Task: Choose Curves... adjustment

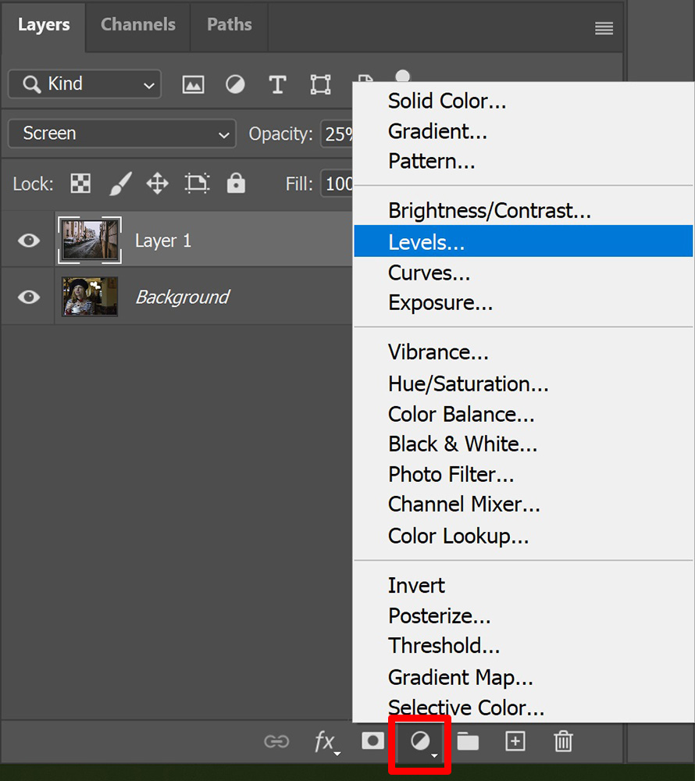Action: pos(523,273)
